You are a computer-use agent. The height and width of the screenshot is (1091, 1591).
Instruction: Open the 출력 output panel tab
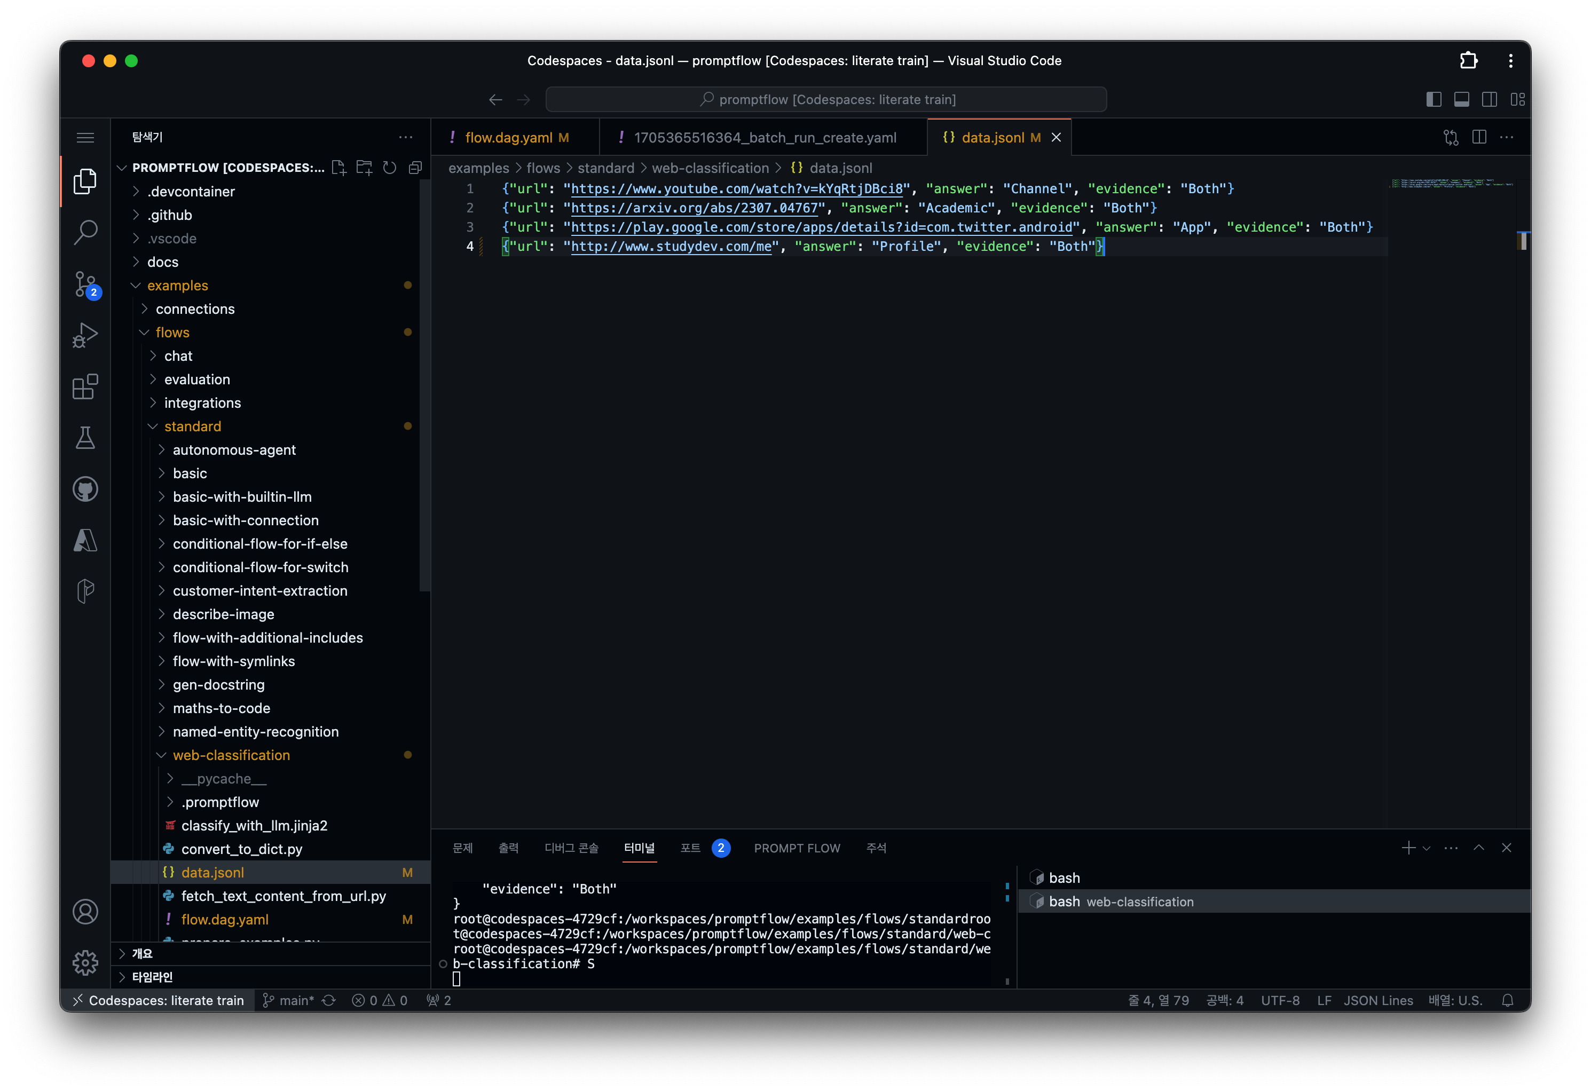click(x=509, y=848)
